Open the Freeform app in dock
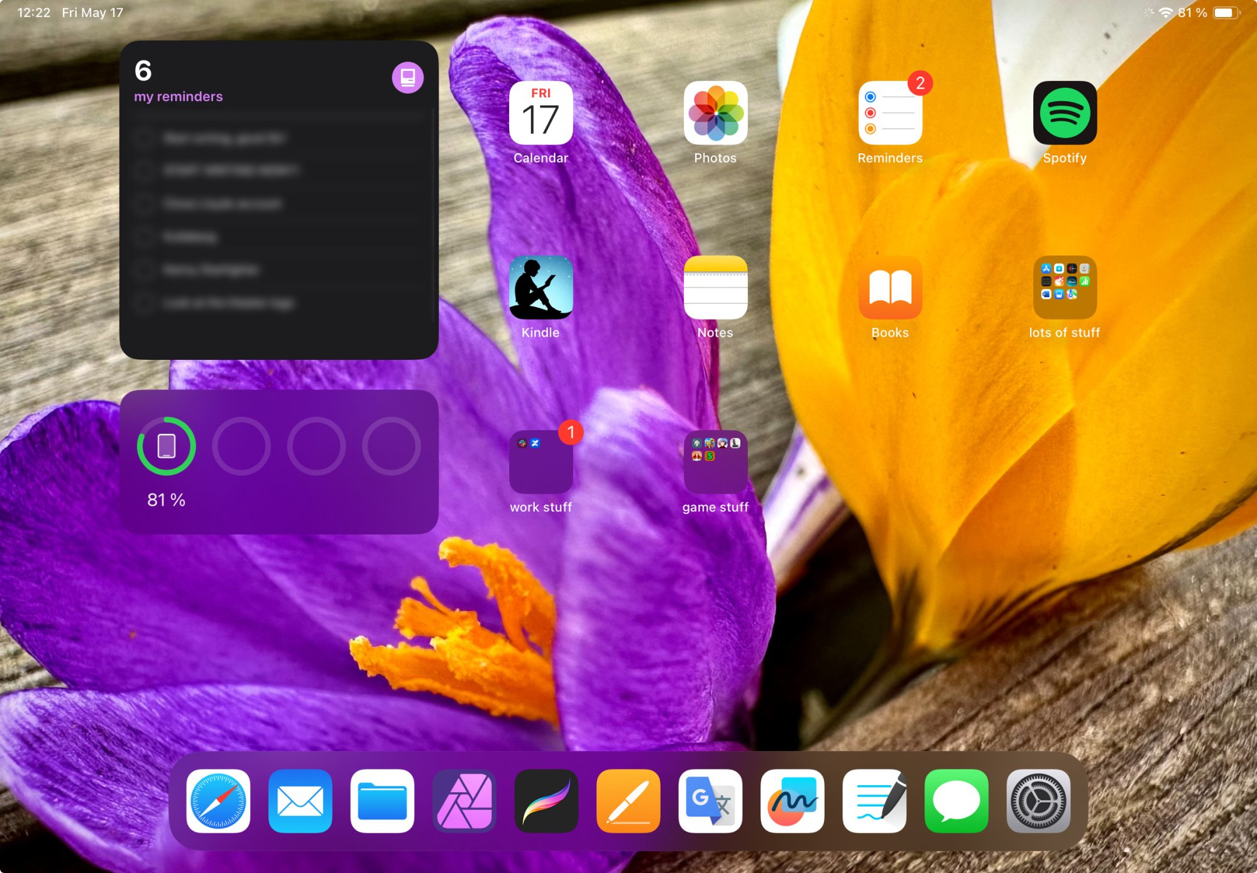The height and width of the screenshot is (873, 1257). coord(792,801)
